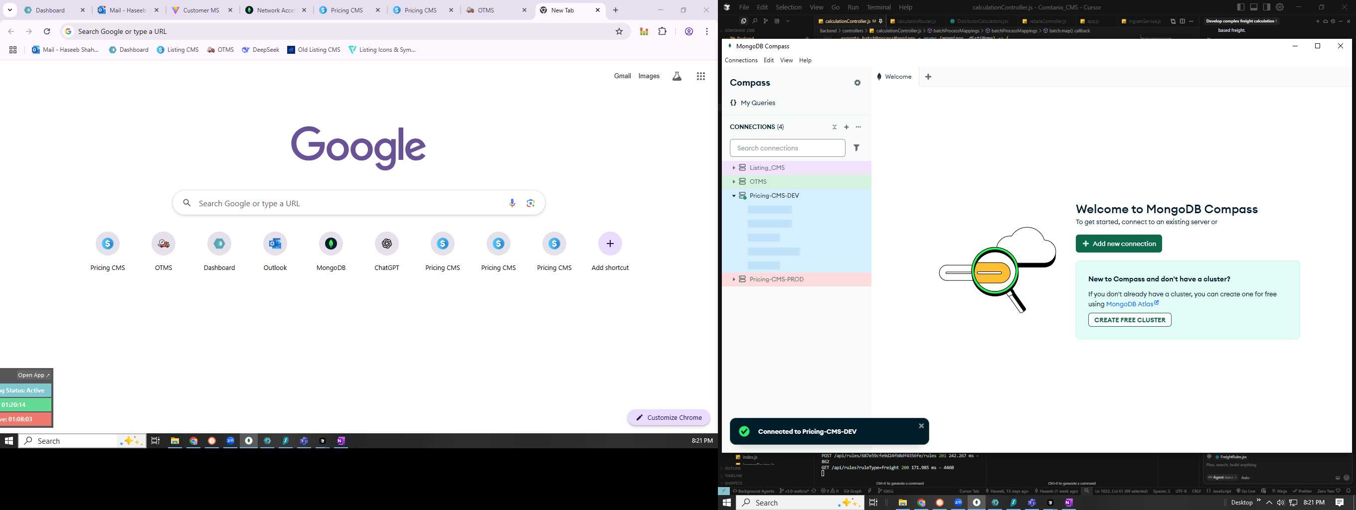This screenshot has width=1356, height=510.
Task: Expand OUTLINE section in Cursor sidebar
Action: 733,469
